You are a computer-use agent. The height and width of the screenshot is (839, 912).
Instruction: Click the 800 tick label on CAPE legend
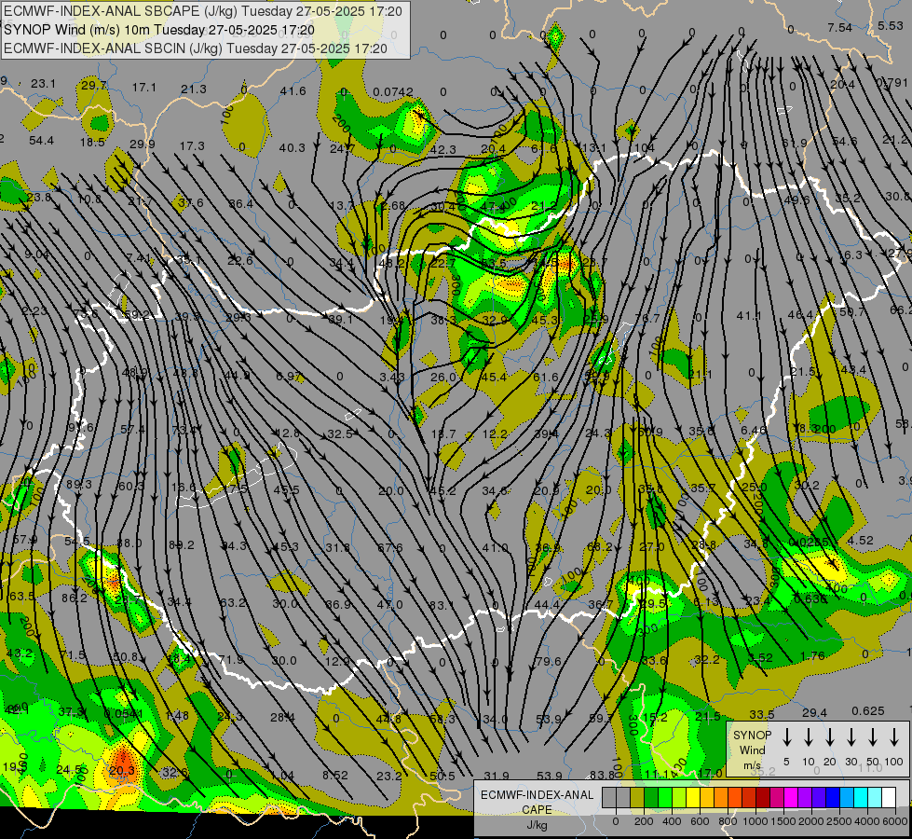(728, 821)
